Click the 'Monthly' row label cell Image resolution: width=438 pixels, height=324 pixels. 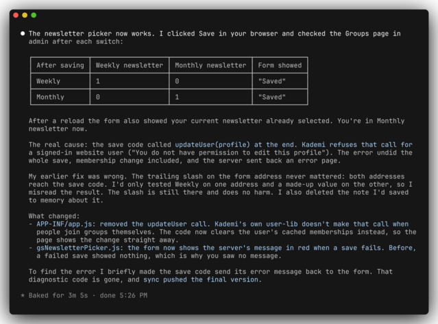pos(60,97)
